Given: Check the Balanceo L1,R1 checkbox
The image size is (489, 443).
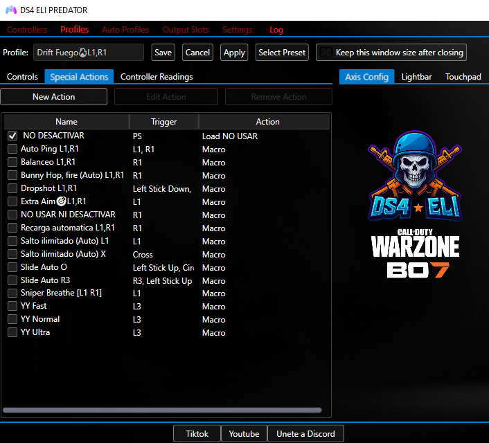Looking at the screenshot, I should click(x=12, y=162).
